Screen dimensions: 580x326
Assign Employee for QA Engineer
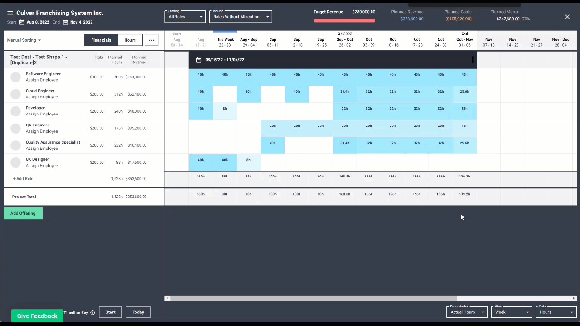point(42,131)
